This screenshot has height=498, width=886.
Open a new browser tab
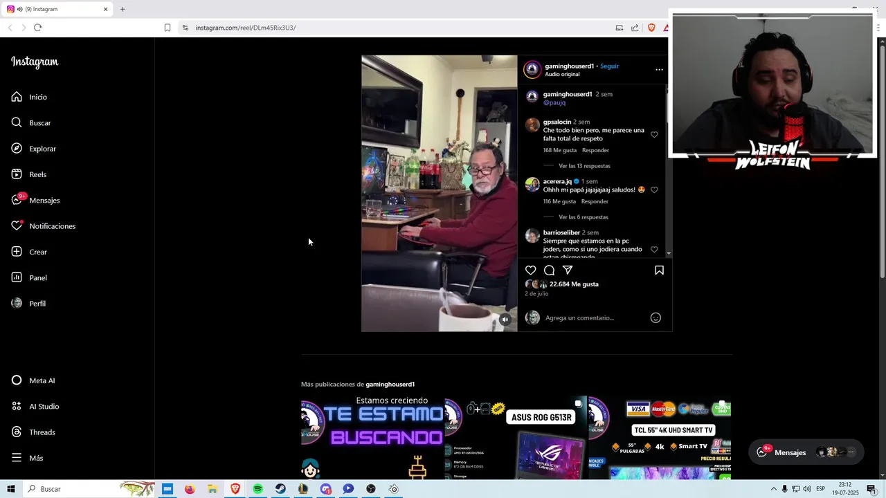123,9
